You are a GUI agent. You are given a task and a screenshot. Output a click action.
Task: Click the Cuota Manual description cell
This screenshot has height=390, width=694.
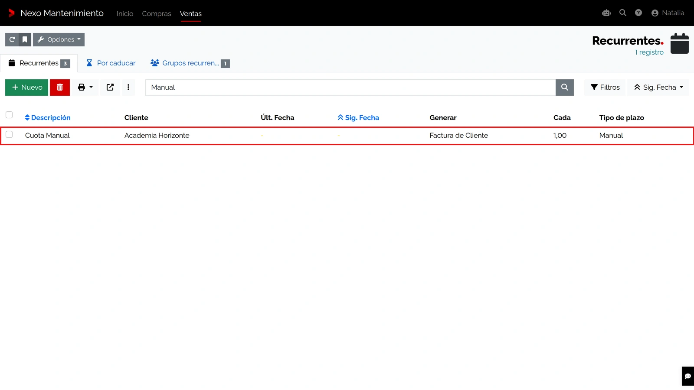pos(47,136)
